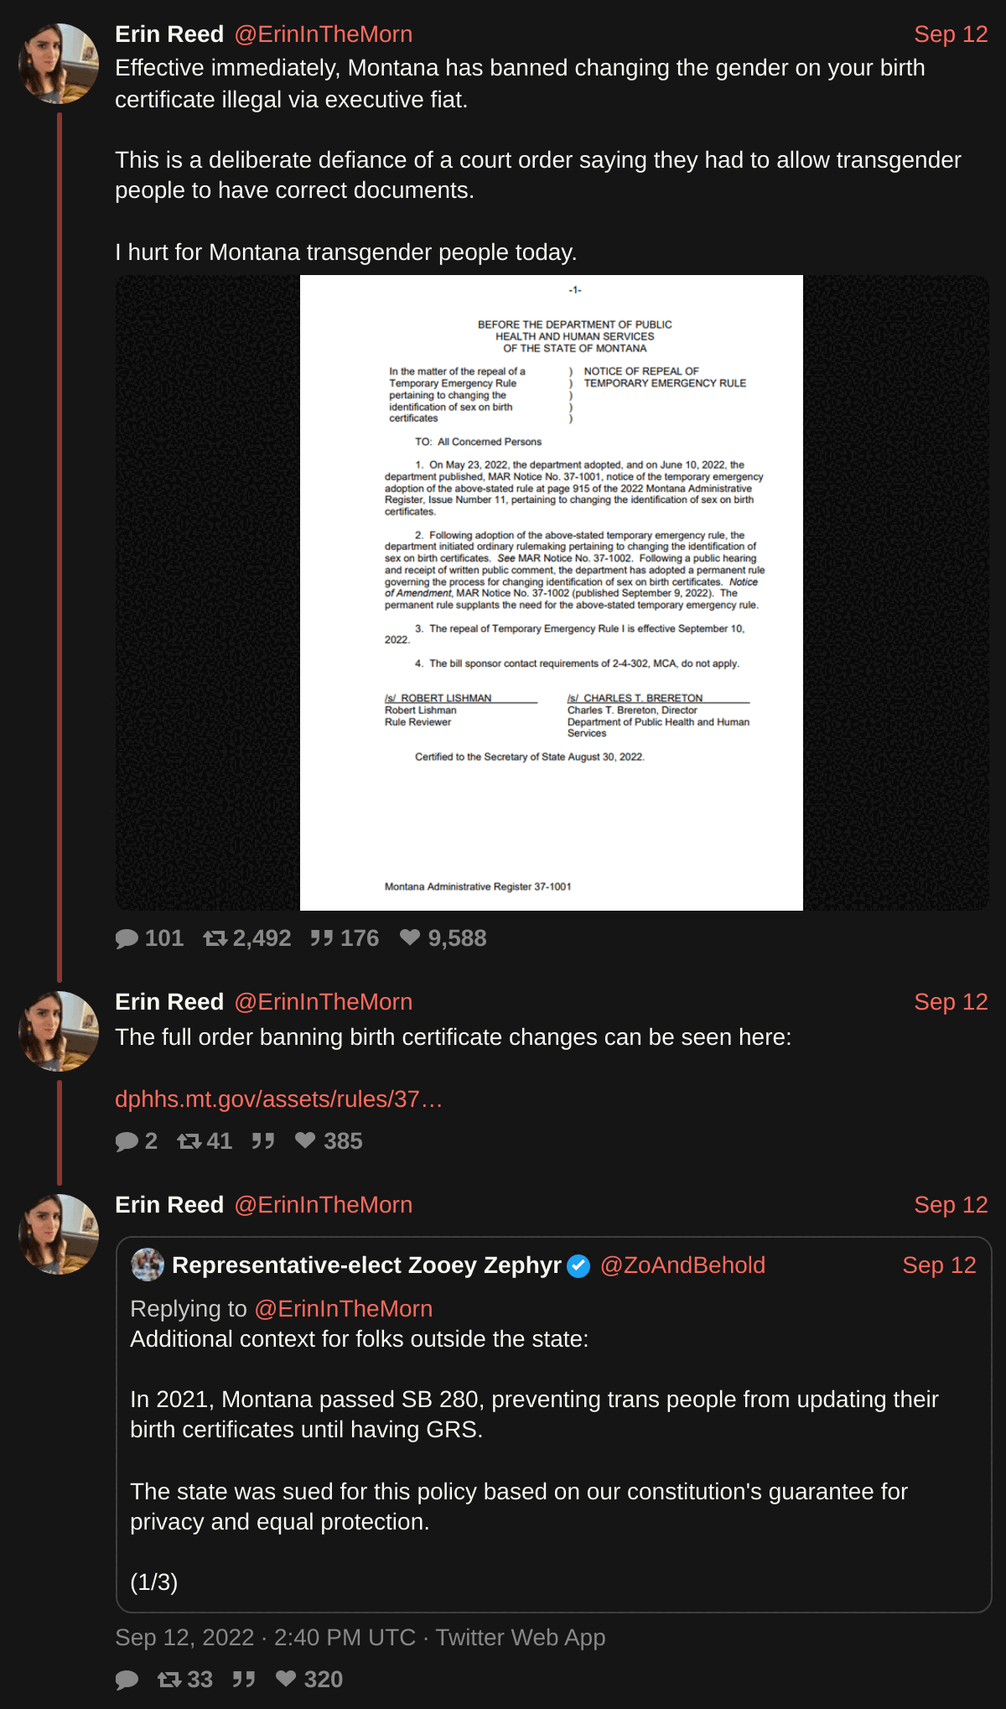The image size is (1006, 1709).
Task: Click Zooey Zephyr's small profile avatar
Action: click(x=148, y=1265)
